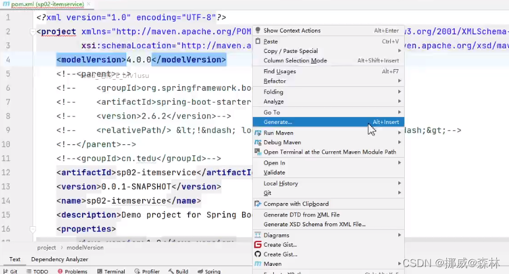Click the 0.0.1-SNAPSHOT version text
The width and height of the screenshot is (509, 274).
click(x=136, y=187)
